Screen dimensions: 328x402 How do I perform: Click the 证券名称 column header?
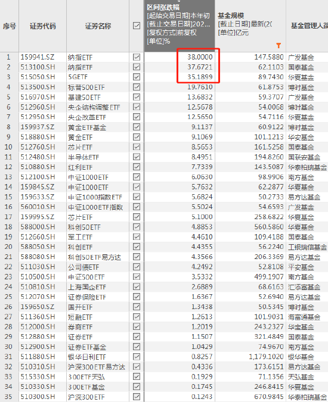pyautogui.click(x=98, y=26)
